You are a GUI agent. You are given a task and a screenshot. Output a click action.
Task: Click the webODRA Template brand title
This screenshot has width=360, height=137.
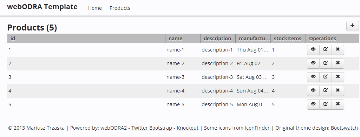coord(42,7)
